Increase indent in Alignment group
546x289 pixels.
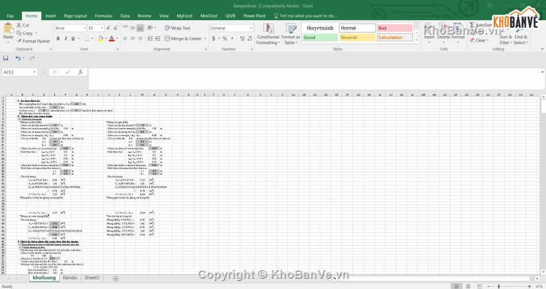[157, 38]
